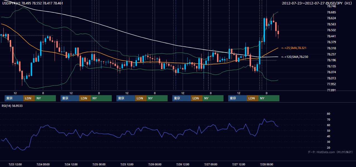Select the NY session block above 7/24 00:00

point(45,98)
